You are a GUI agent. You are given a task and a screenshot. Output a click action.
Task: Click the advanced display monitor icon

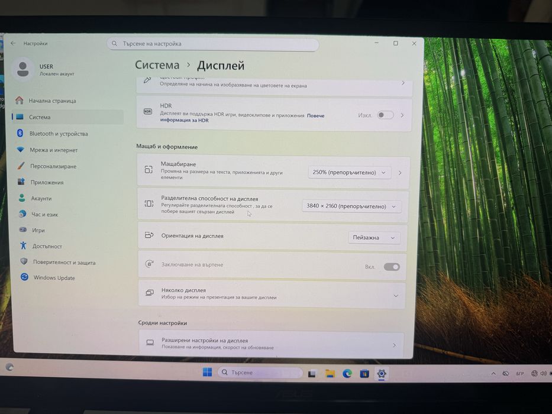(150, 342)
